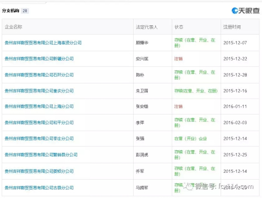Open the 和平分公司 company link
The height and width of the screenshot is (198, 262).
coord(39,122)
